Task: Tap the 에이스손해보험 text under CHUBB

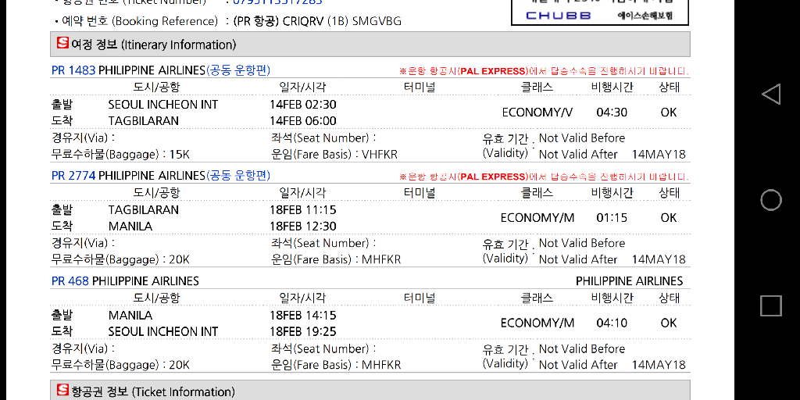Action: point(645,15)
